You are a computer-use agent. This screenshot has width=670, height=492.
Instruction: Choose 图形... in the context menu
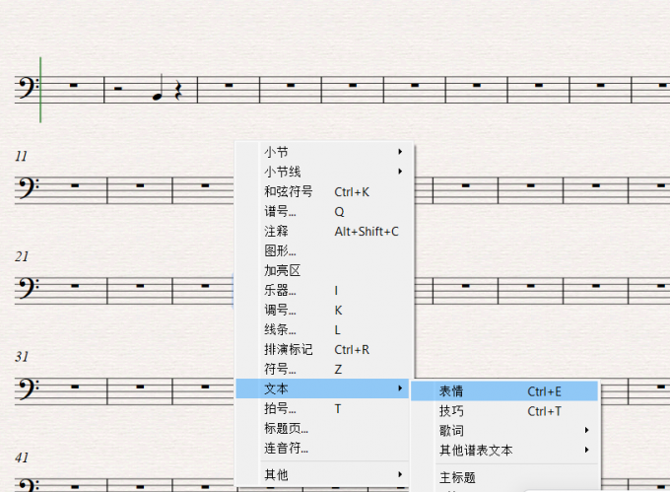tap(323, 250)
